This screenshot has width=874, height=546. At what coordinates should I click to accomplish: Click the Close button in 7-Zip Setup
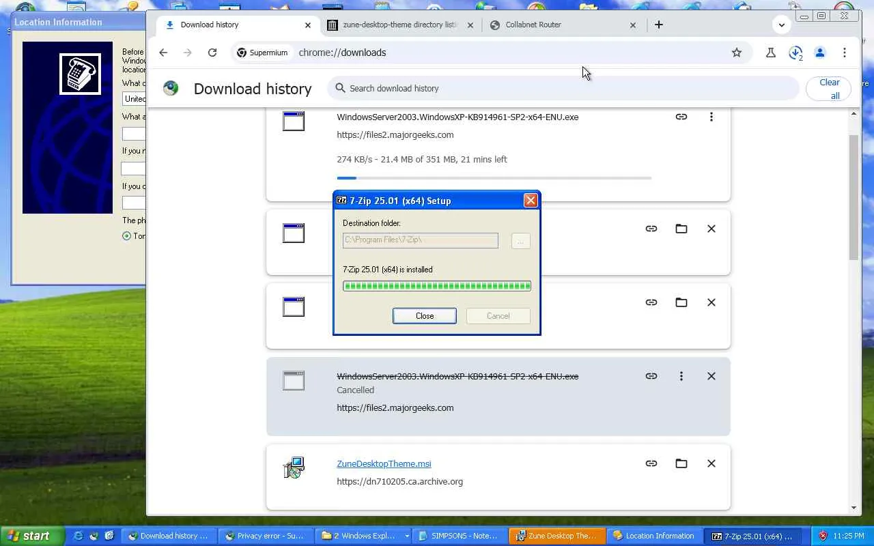tap(425, 316)
